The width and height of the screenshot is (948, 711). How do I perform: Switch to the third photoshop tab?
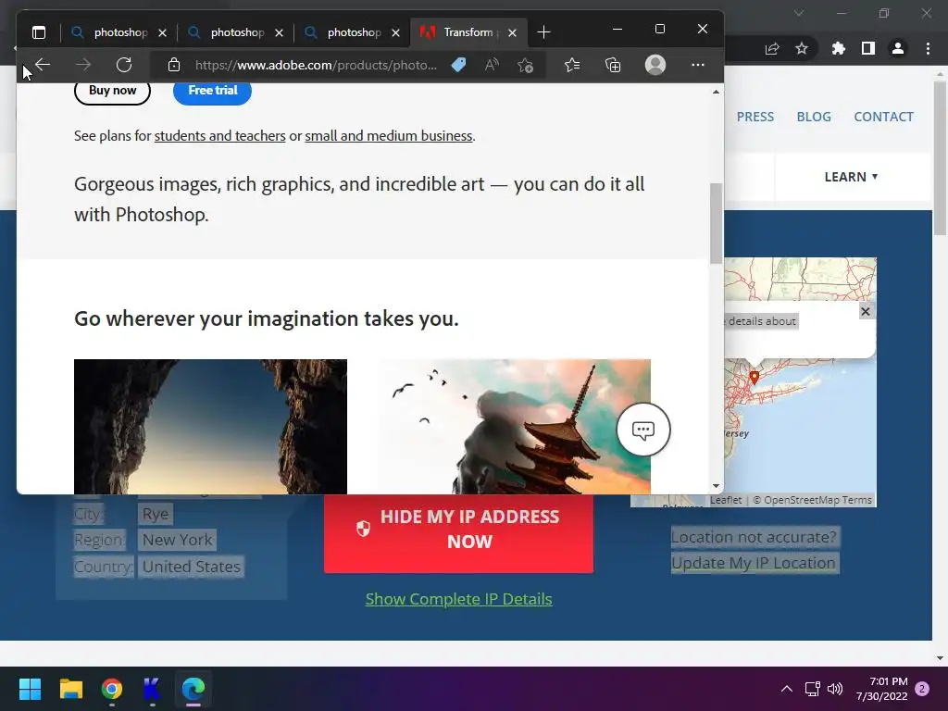[354, 32]
